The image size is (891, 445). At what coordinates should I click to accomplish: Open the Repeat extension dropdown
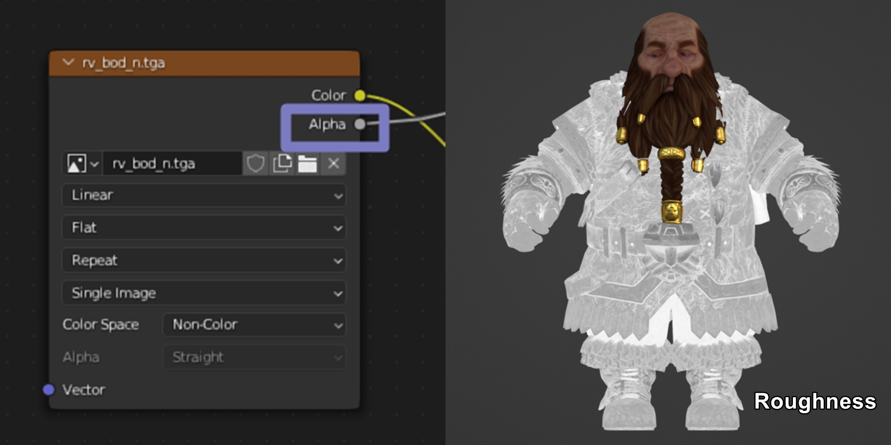click(x=204, y=260)
